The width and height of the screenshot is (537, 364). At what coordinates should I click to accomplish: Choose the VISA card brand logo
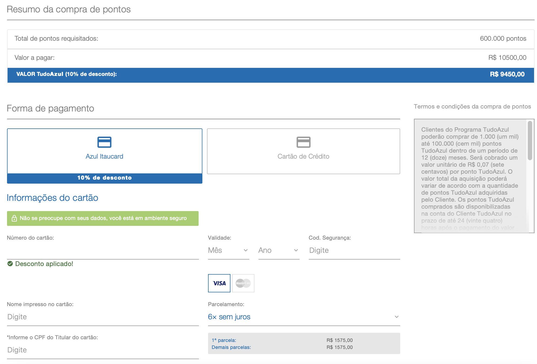(x=219, y=283)
